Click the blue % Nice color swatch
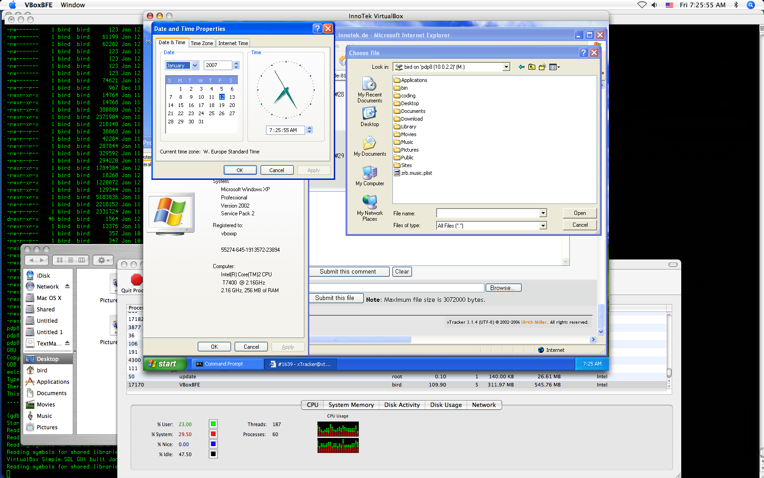This screenshot has width=764, height=478. (x=213, y=444)
